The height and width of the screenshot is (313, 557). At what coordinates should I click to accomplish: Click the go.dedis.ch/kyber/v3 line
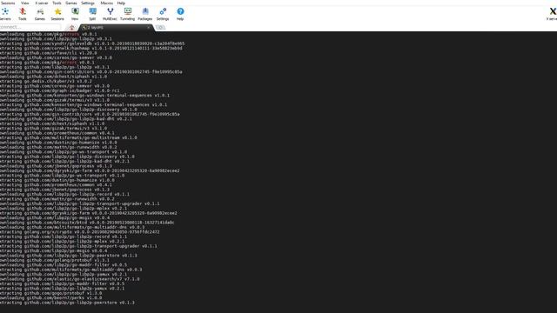[x=46, y=81]
